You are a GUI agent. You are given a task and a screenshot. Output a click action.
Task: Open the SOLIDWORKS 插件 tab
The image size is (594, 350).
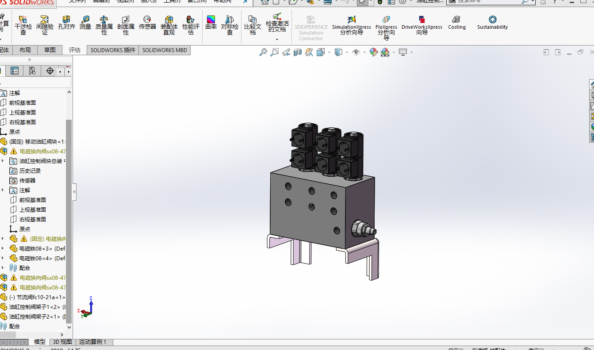tap(113, 50)
